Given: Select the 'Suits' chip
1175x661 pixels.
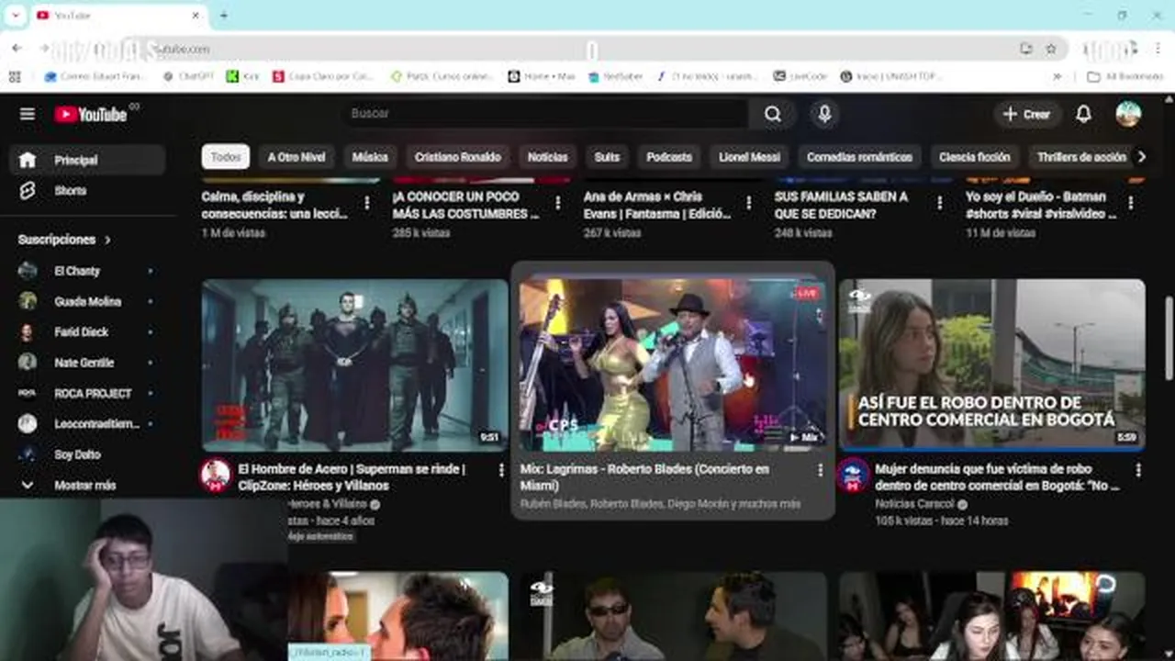Looking at the screenshot, I should pos(607,157).
